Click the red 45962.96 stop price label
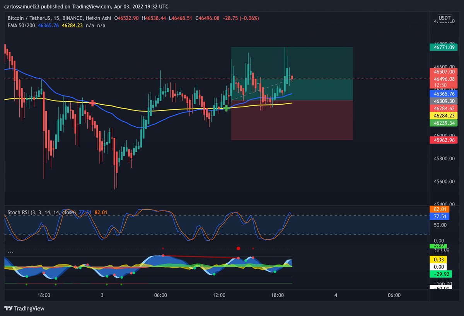The height and width of the screenshot is (316, 464). click(x=443, y=140)
